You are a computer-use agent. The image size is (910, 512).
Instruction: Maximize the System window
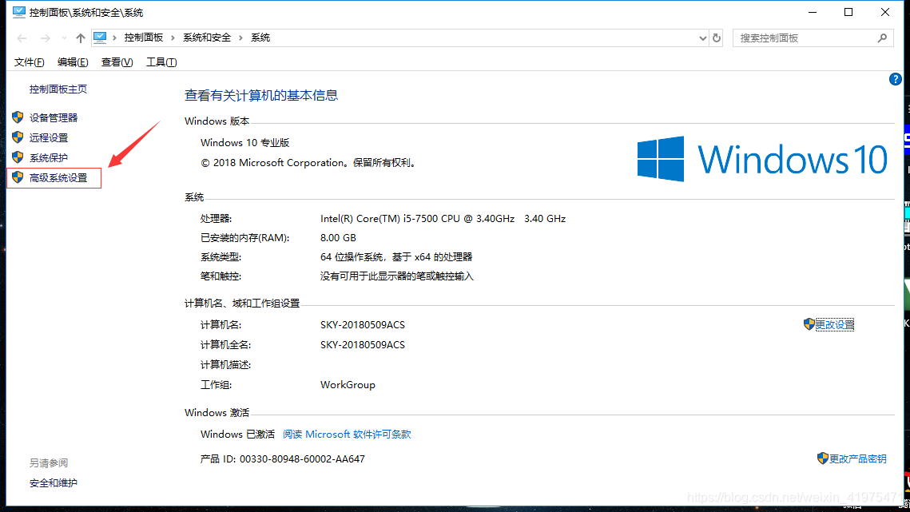[848, 12]
